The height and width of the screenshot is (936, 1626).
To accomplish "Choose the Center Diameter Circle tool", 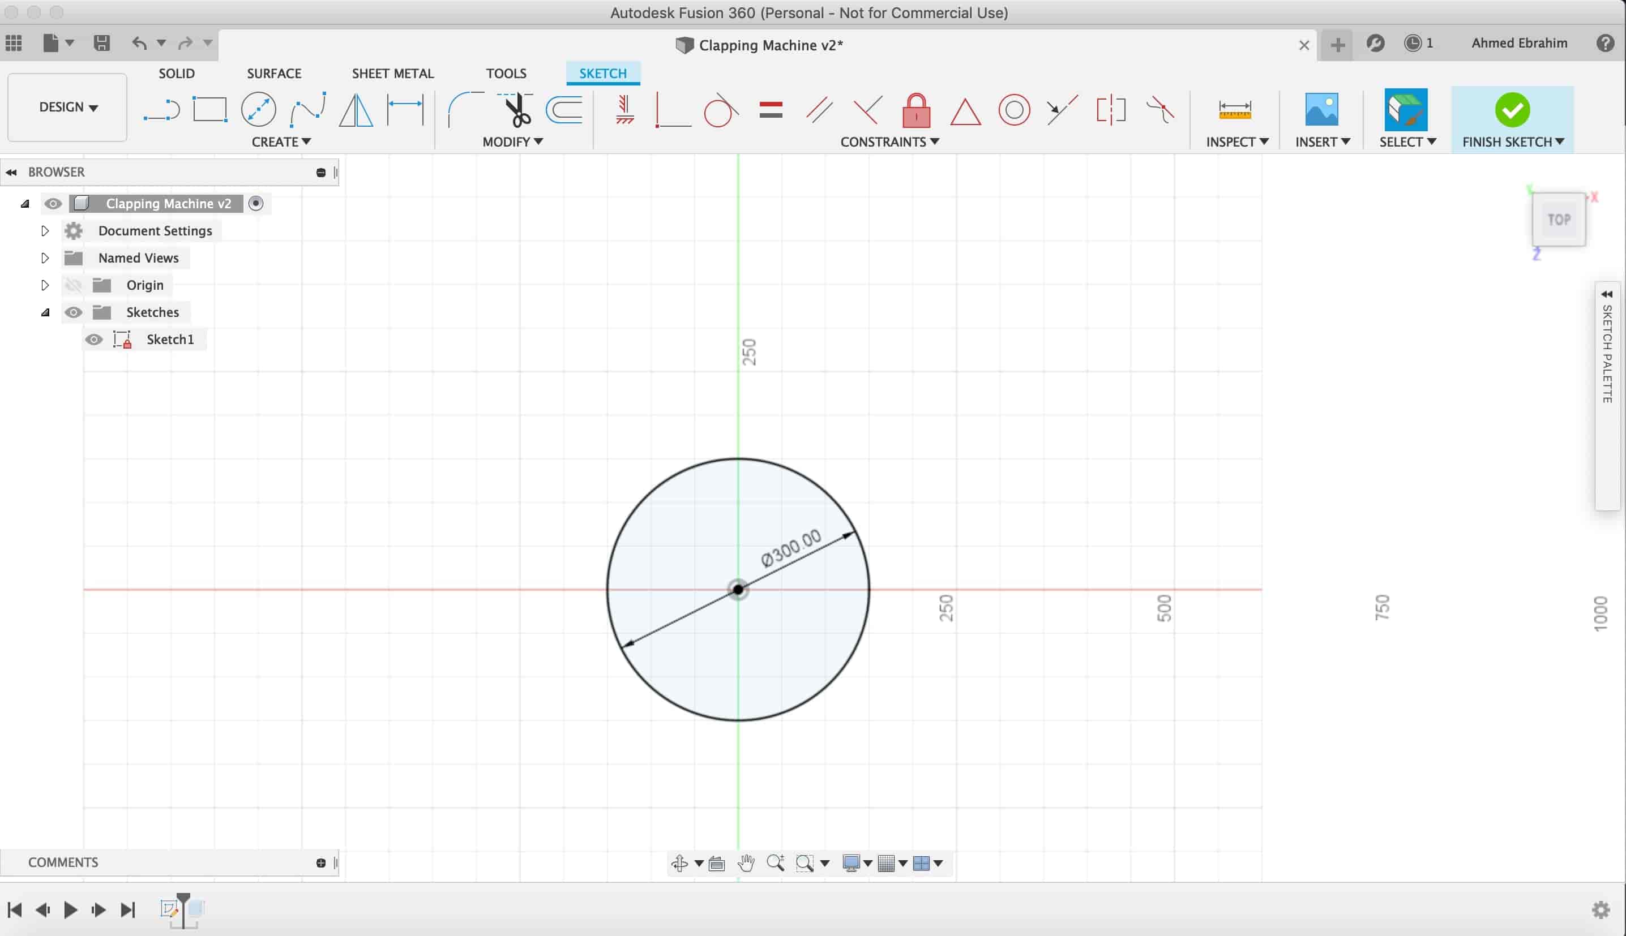I will coord(259,109).
